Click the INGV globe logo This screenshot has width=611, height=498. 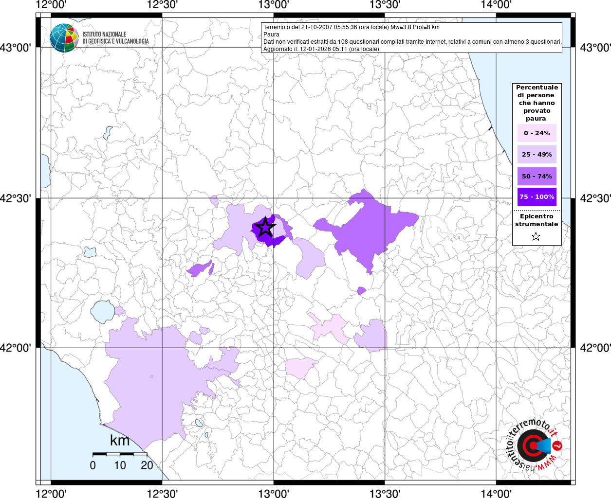pos(64,38)
